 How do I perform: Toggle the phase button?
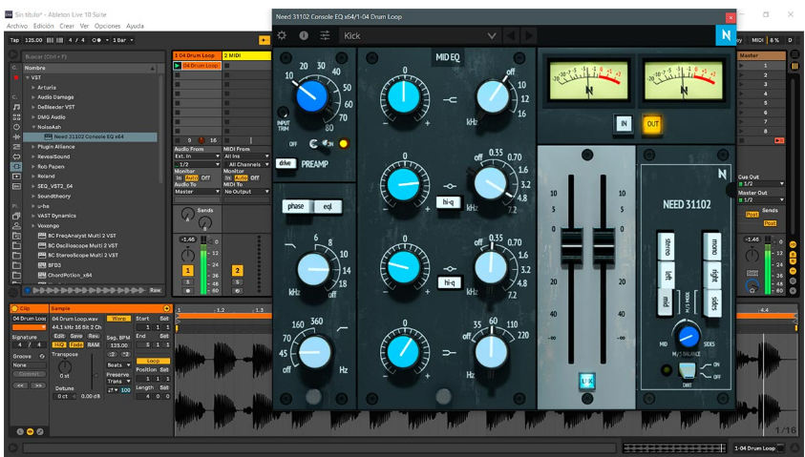[x=296, y=206]
